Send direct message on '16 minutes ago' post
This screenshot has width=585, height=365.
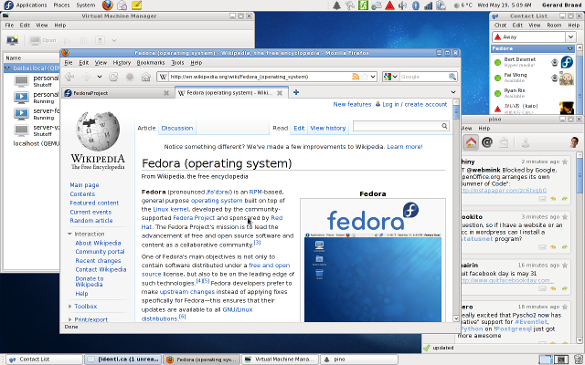[542, 288]
